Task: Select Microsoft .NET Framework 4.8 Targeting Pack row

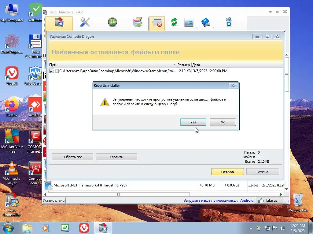Action: [x=164, y=185]
